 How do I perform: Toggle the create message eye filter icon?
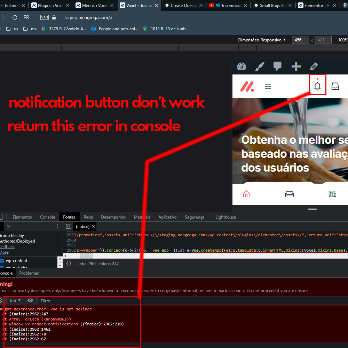[30, 300]
